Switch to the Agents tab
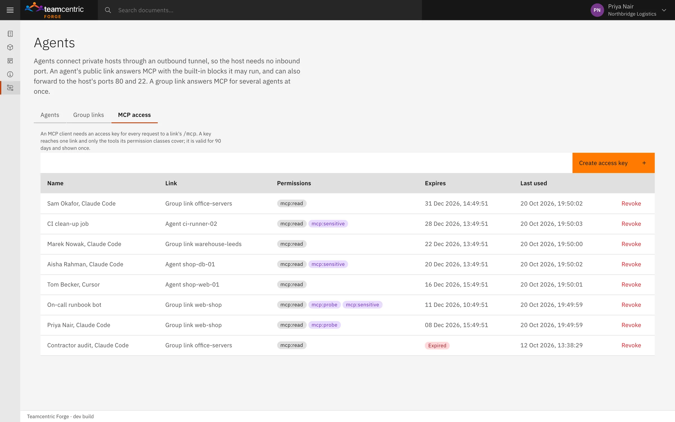The height and width of the screenshot is (422, 675). pyautogui.click(x=50, y=115)
